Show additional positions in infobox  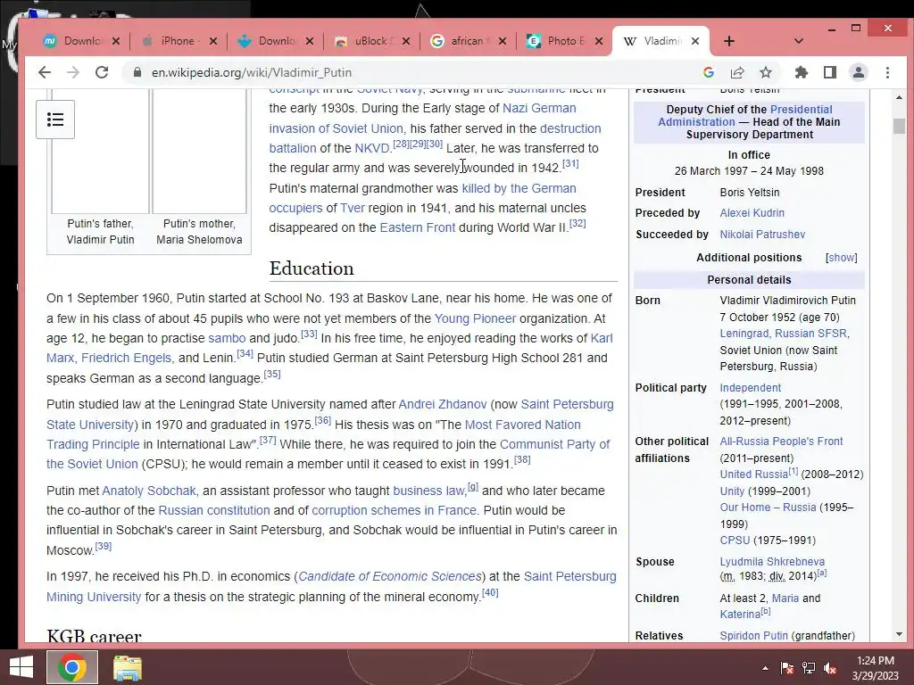(x=841, y=258)
